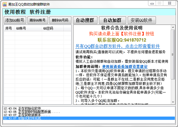The image size is (178, 127).
Task: Open the QQ群自动群发软件 link
Action: (117, 46)
